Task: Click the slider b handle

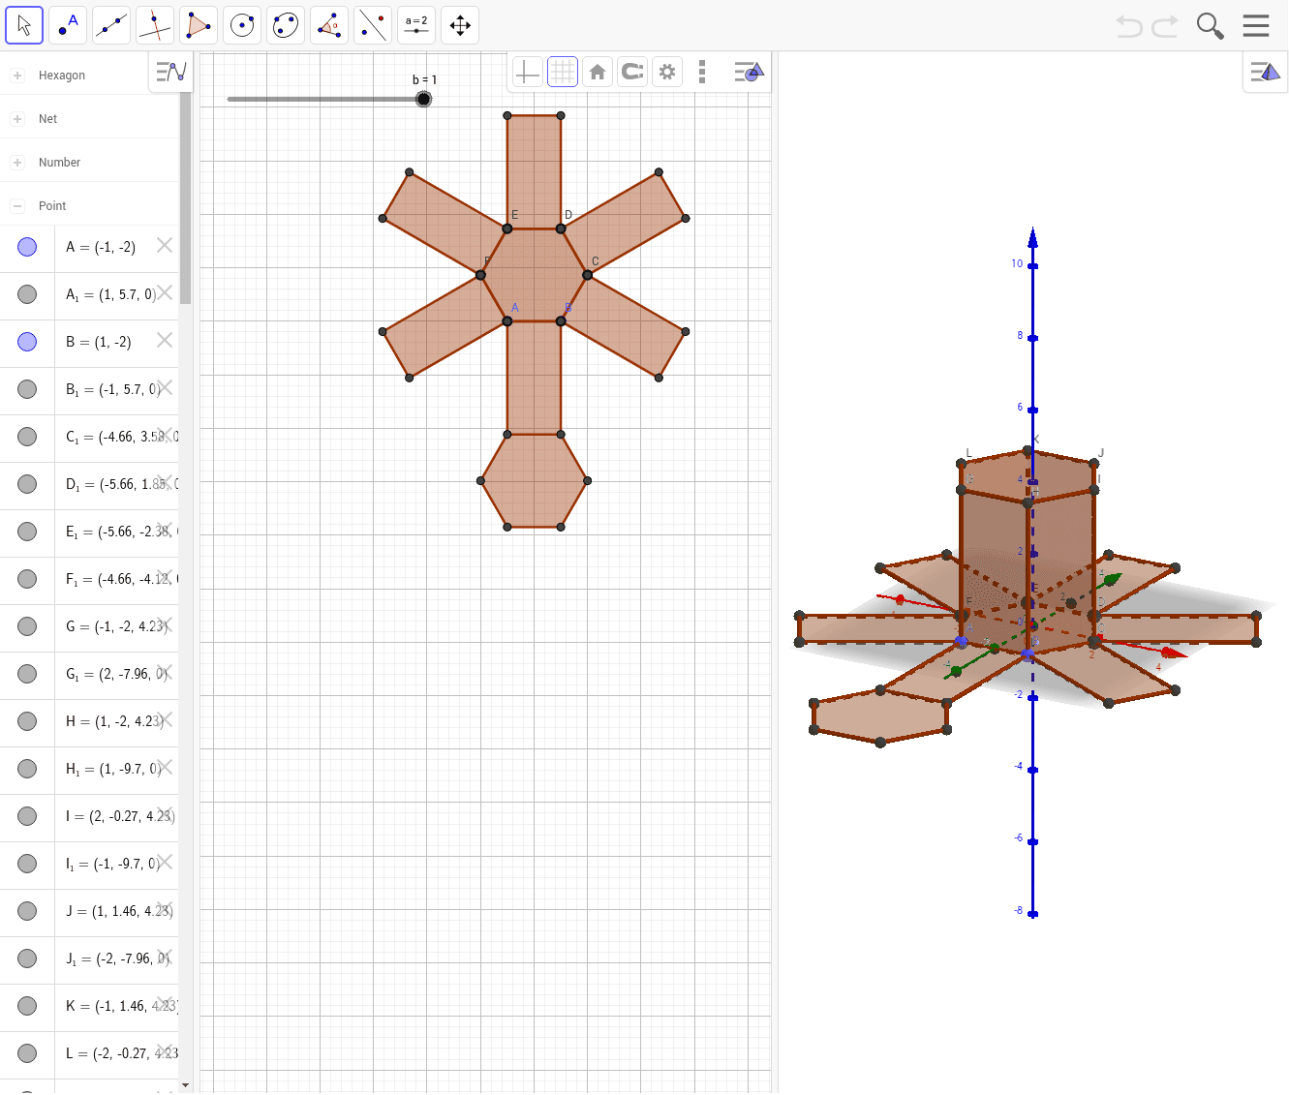Action: click(x=423, y=99)
